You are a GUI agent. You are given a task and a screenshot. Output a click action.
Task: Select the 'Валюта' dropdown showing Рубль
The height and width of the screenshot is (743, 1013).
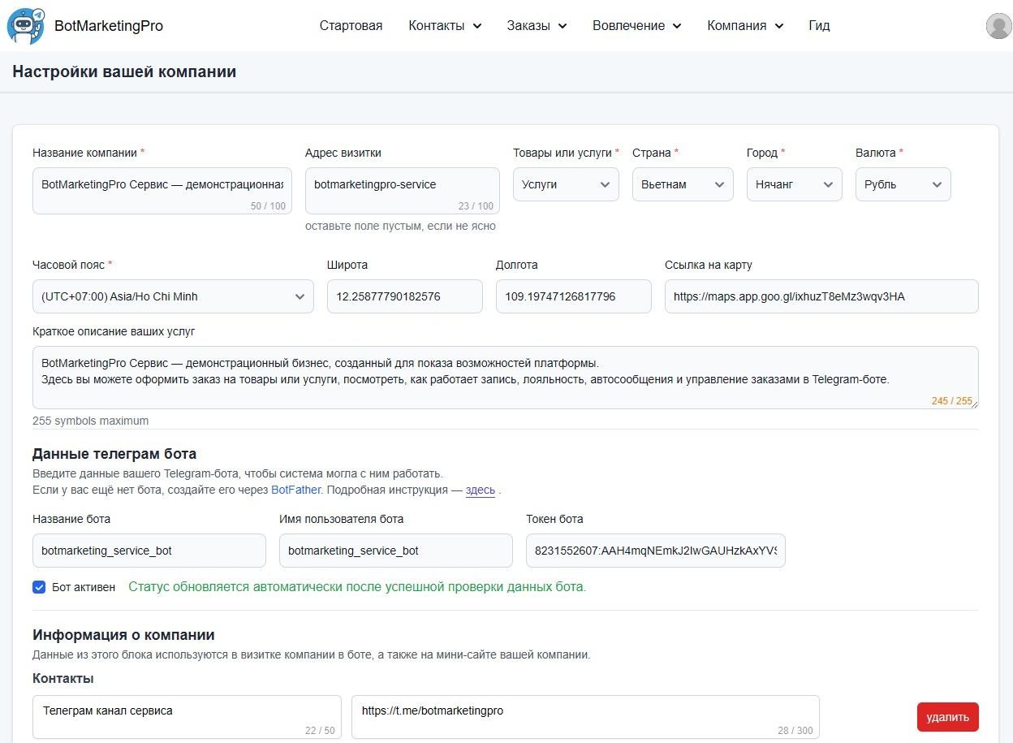click(x=903, y=184)
